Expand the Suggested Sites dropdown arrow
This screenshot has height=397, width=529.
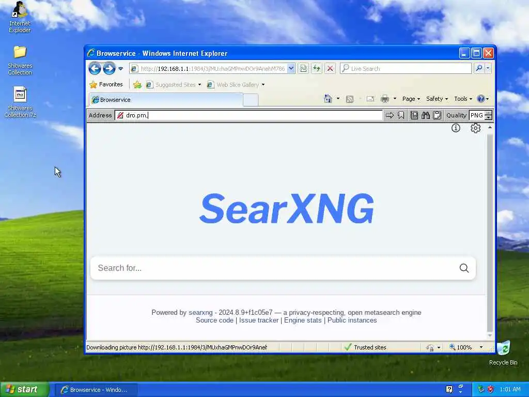pyautogui.click(x=200, y=85)
